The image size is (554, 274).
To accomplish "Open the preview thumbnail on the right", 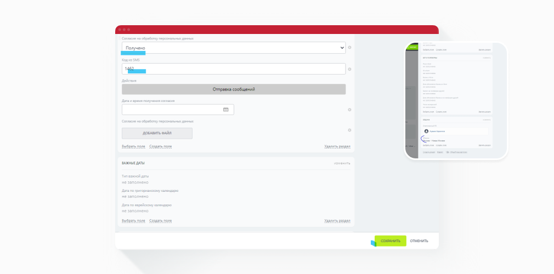I will (x=456, y=101).
